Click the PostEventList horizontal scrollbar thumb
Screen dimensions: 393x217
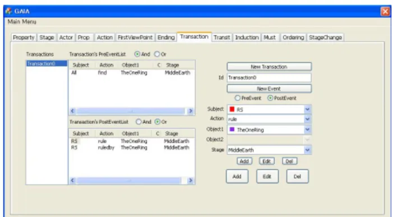(x=128, y=180)
